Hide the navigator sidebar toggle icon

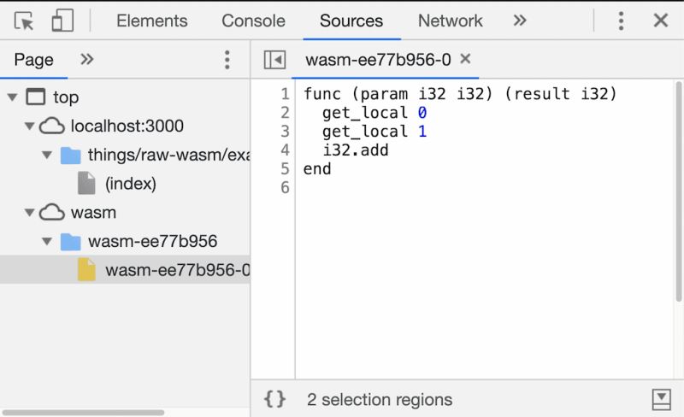(x=274, y=60)
